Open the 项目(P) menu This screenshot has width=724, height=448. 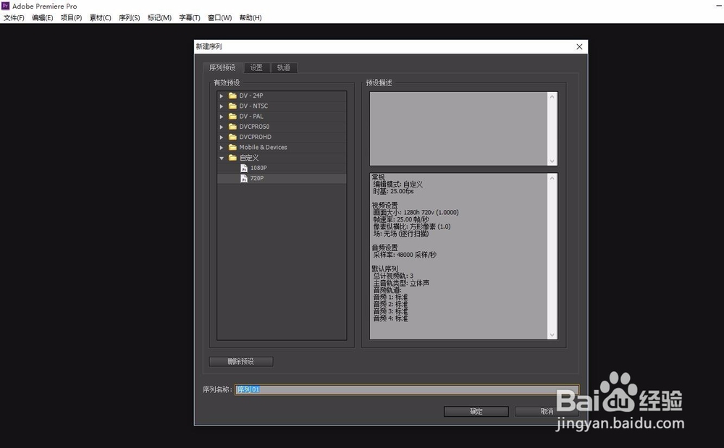71,17
